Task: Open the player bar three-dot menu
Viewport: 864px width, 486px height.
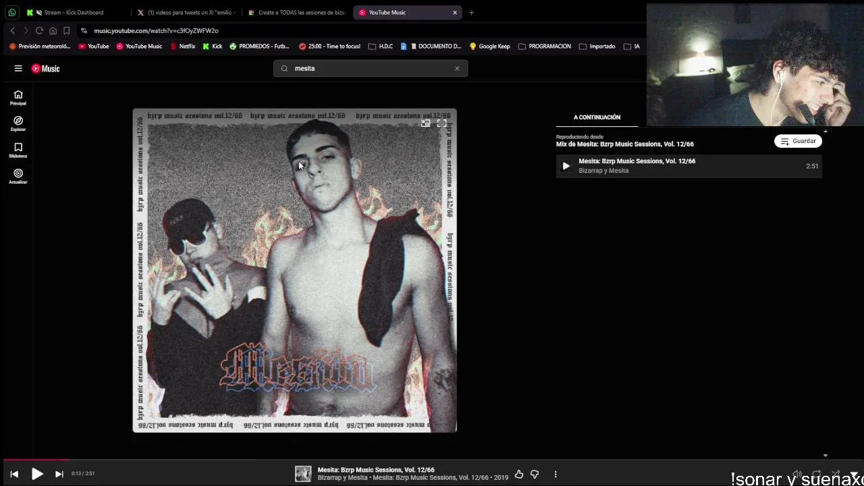Action: pyautogui.click(x=556, y=474)
